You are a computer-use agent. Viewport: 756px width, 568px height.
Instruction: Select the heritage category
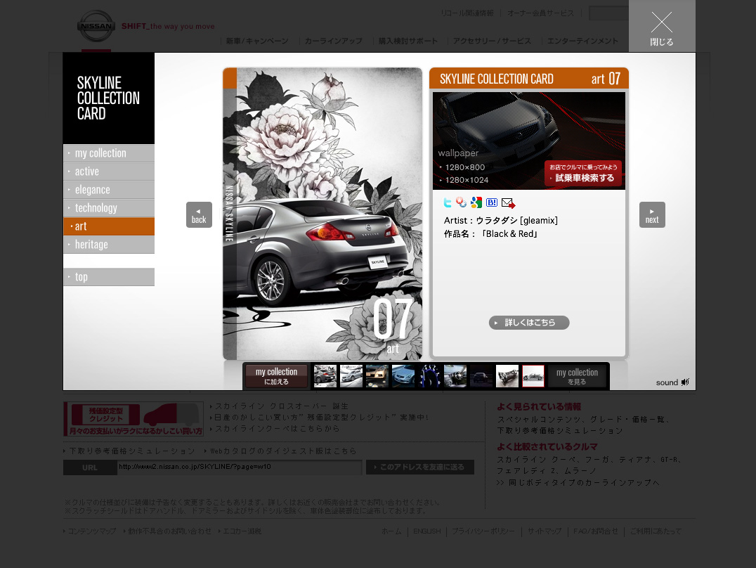[109, 245]
